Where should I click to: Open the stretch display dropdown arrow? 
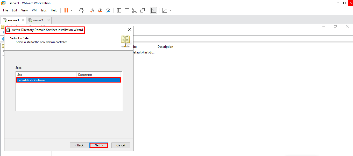[170, 10]
